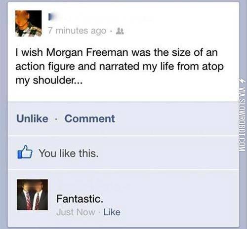Click the blue thumbs-up like icon
This screenshot has width=247, height=229.
click(25, 152)
